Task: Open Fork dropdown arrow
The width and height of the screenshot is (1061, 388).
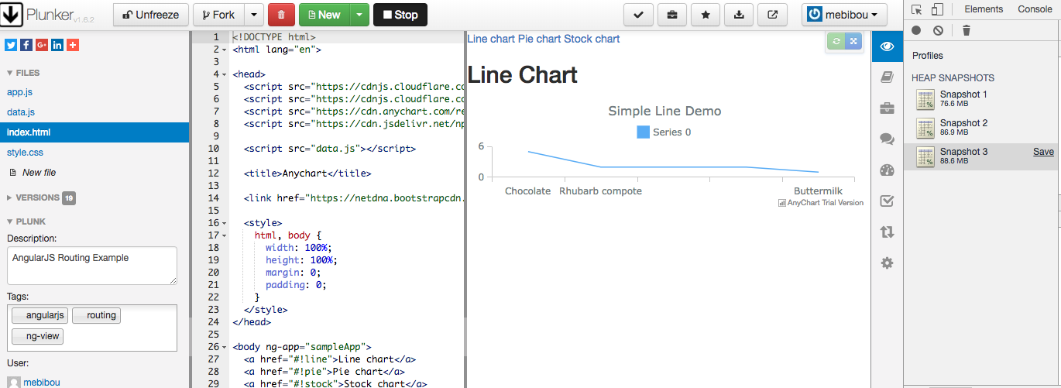Action: point(255,15)
